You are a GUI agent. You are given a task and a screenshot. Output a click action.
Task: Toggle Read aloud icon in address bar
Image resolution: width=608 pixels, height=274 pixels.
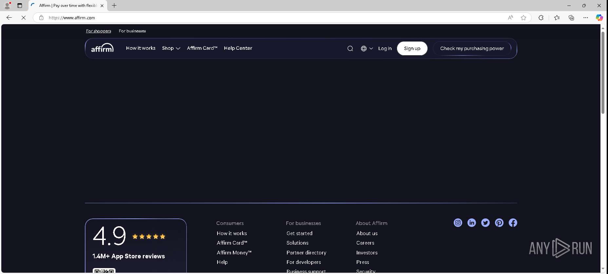[510, 18]
